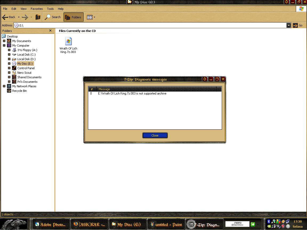Click the address field showing E:\
Viewport: 307px width, 230px height.
[150, 26]
